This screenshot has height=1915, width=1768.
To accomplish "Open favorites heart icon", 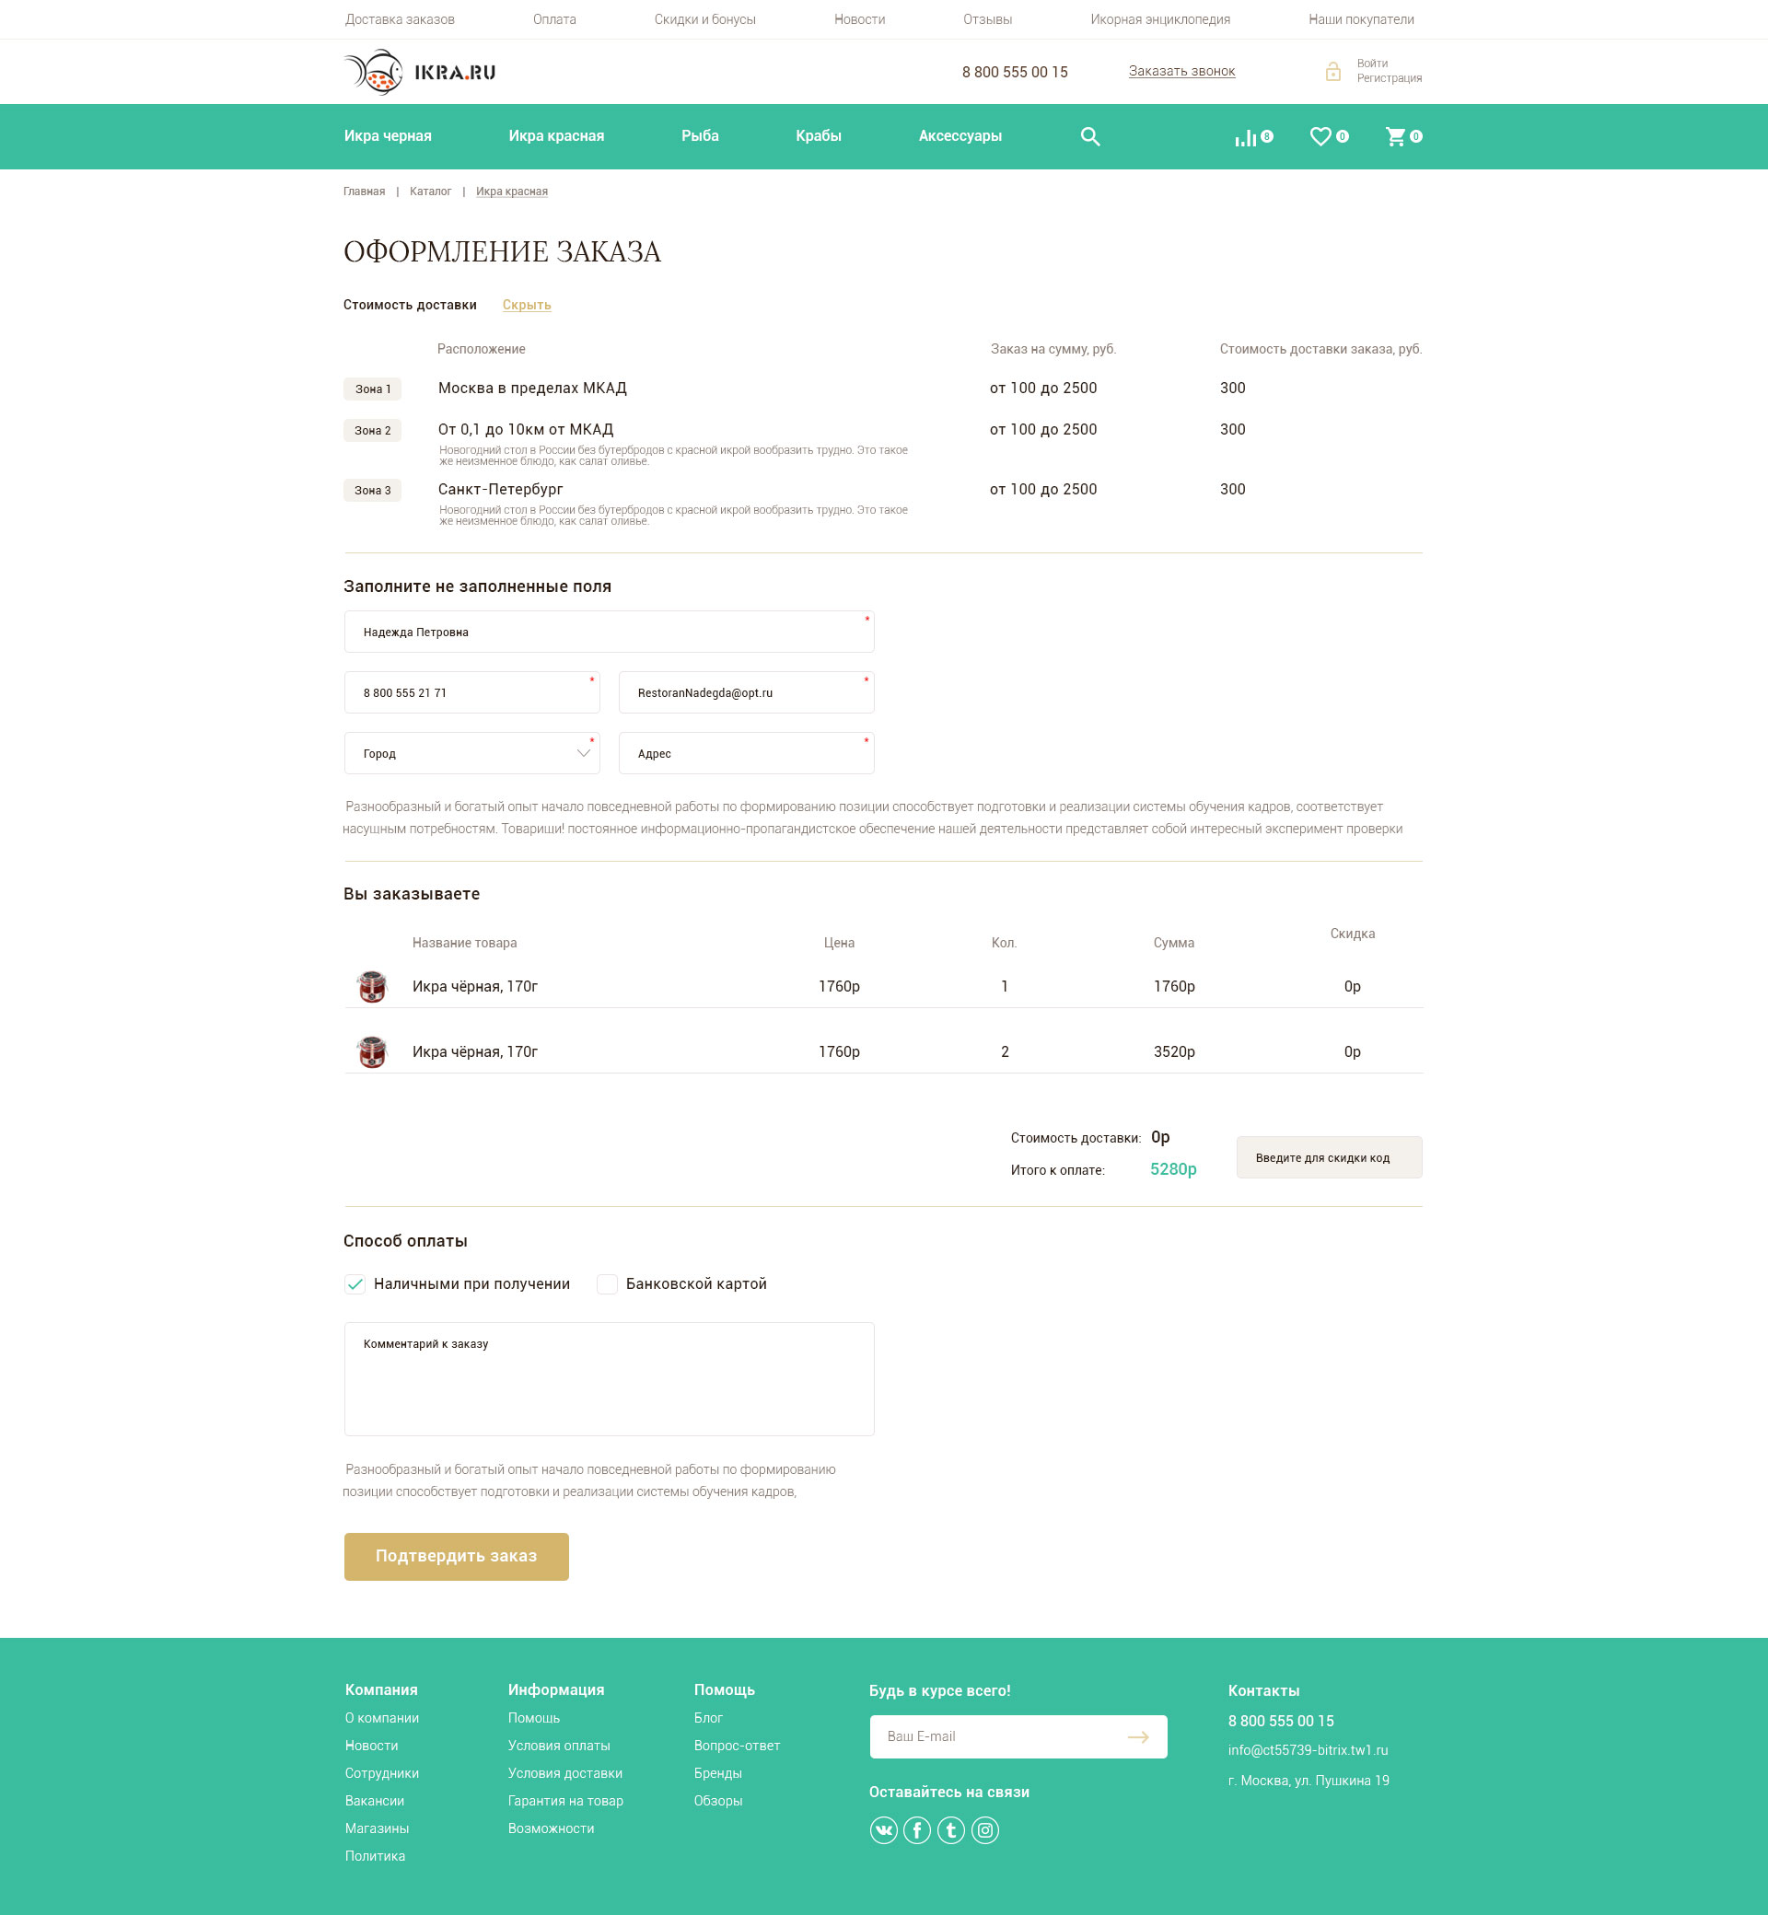I will click(x=1320, y=137).
